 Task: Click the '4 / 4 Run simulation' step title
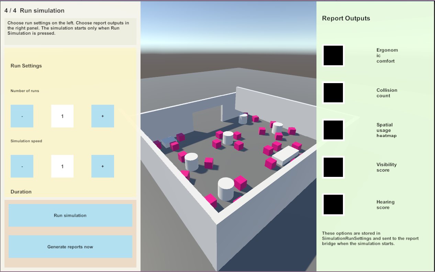tap(34, 11)
